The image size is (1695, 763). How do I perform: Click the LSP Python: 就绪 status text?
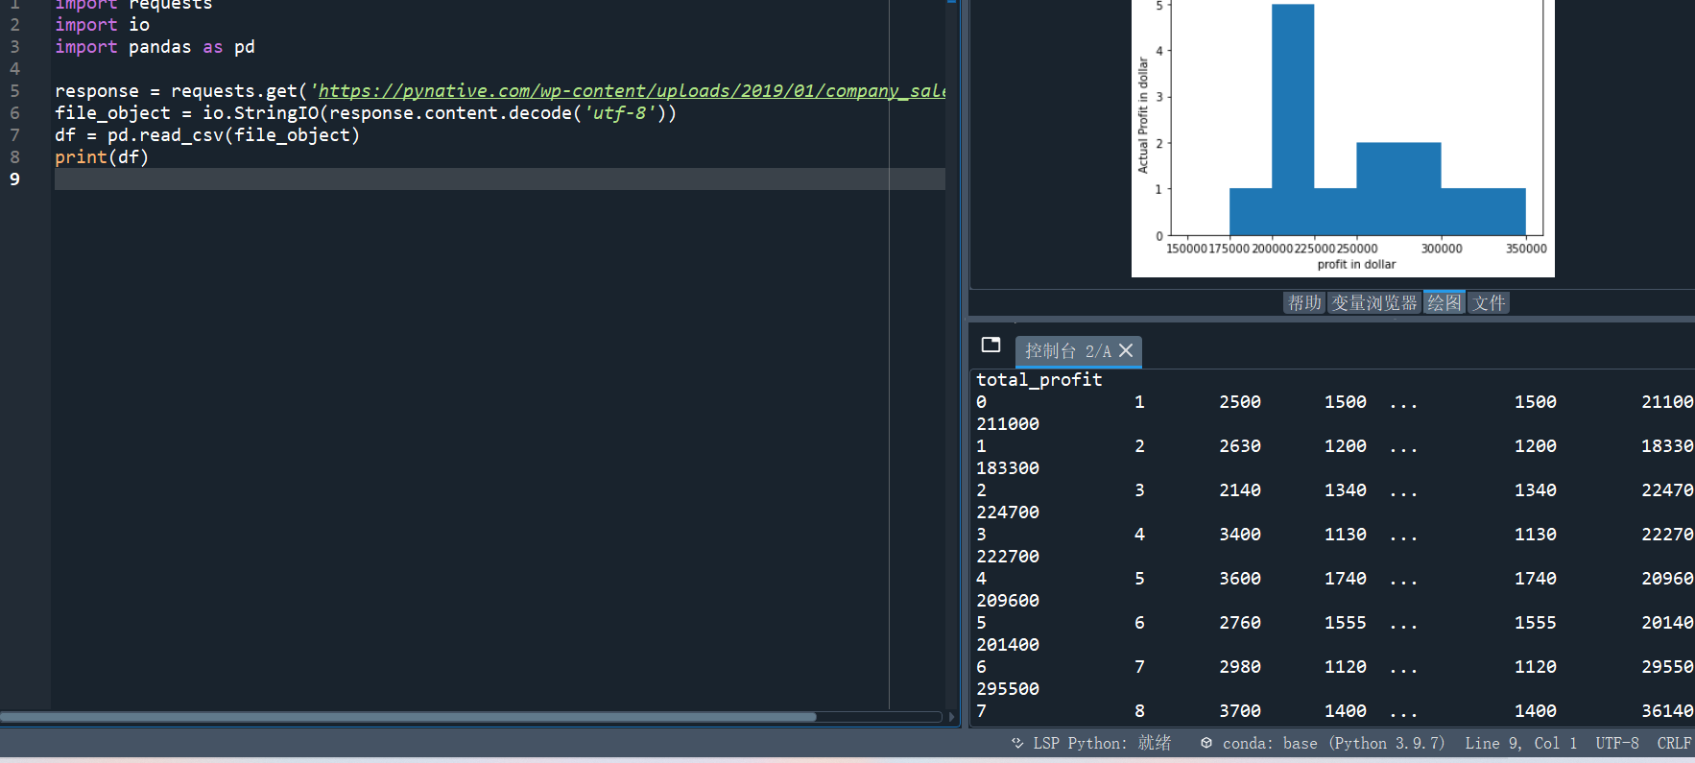[x=1102, y=743]
